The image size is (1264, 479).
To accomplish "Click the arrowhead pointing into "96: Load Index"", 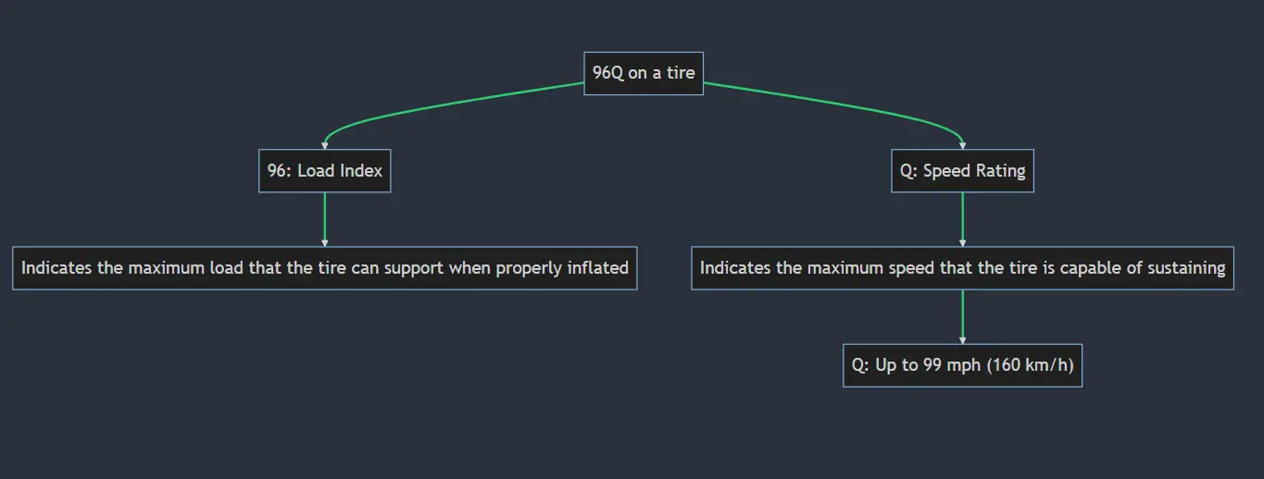I will click(324, 145).
